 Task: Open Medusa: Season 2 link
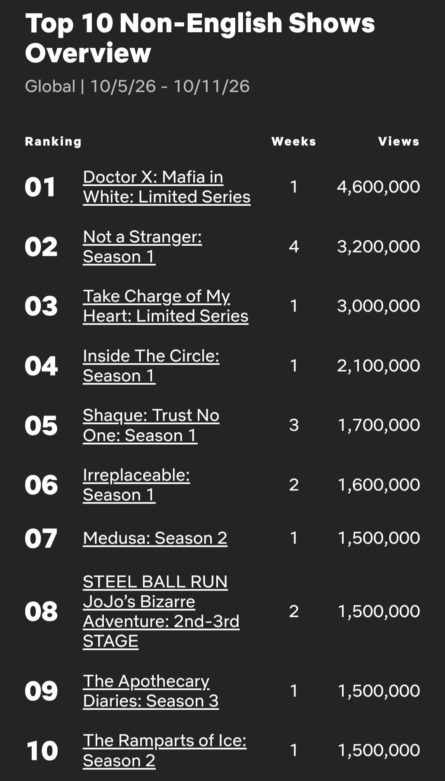(155, 538)
